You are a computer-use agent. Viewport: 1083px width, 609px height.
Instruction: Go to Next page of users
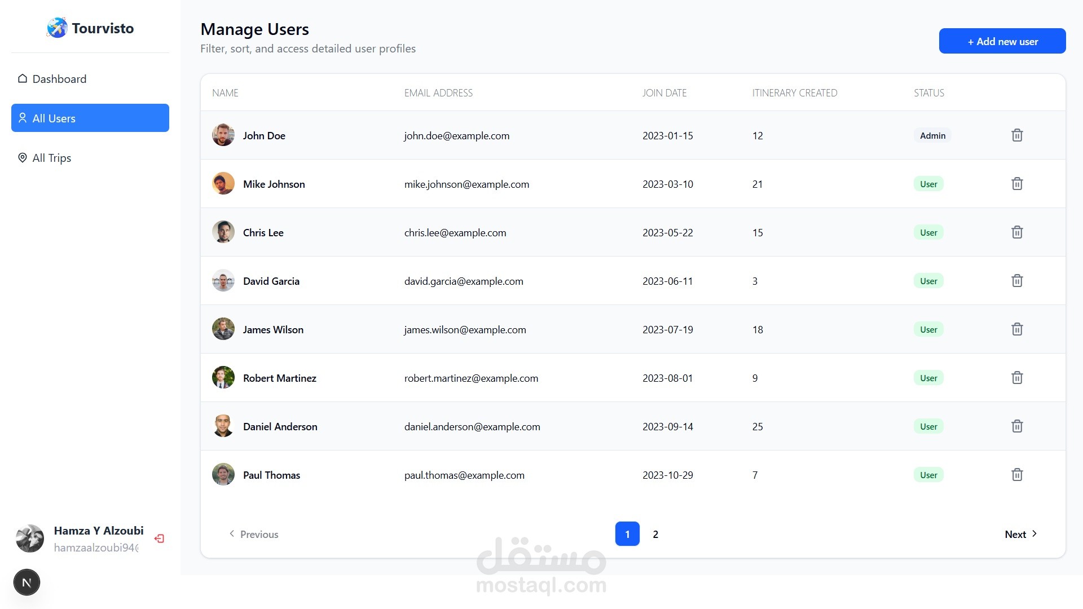(x=1020, y=534)
